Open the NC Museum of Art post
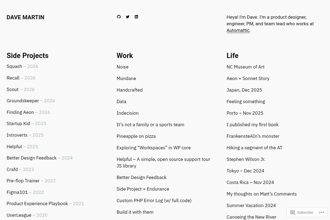 [x=246, y=67]
